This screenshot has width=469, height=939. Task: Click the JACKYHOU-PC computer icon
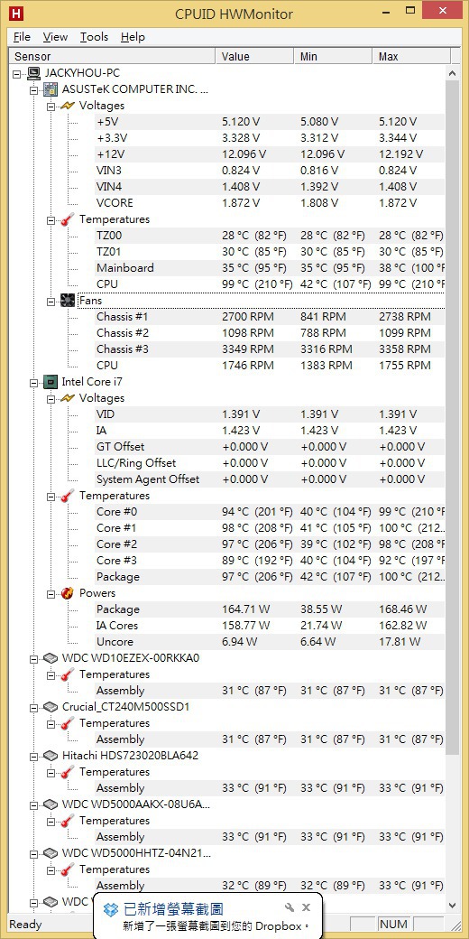(x=34, y=73)
